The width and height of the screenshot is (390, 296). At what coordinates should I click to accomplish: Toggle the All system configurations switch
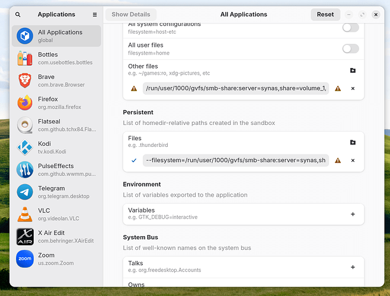click(350, 27)
